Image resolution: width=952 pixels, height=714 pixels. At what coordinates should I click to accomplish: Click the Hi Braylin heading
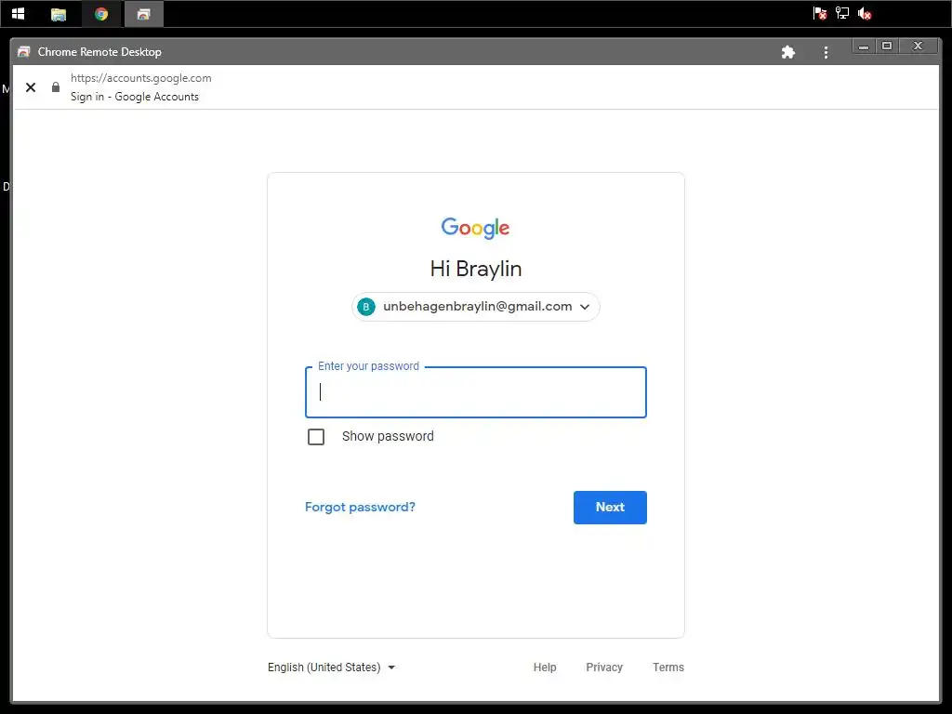tap(476, 269)
